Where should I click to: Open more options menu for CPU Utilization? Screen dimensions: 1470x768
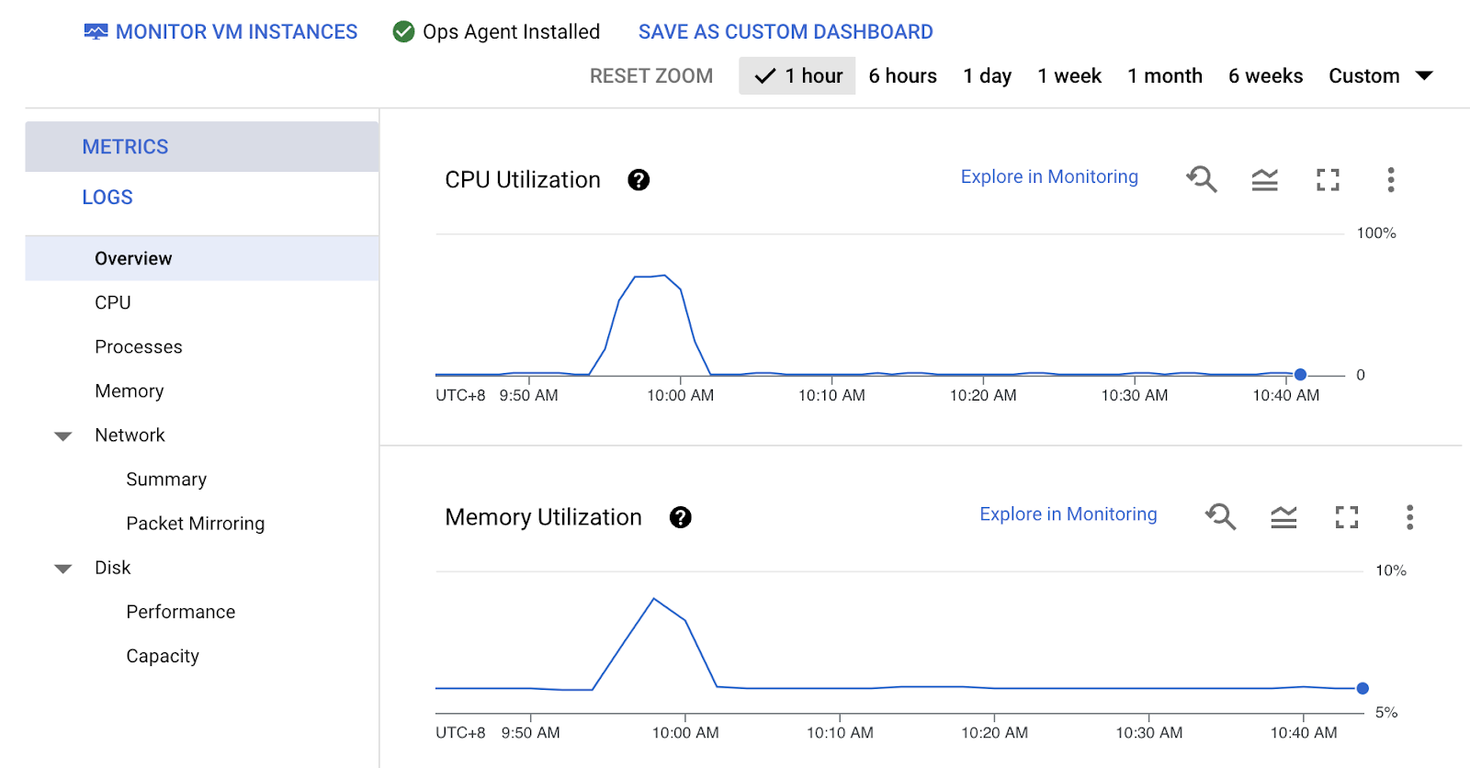tap(1390, 180)
